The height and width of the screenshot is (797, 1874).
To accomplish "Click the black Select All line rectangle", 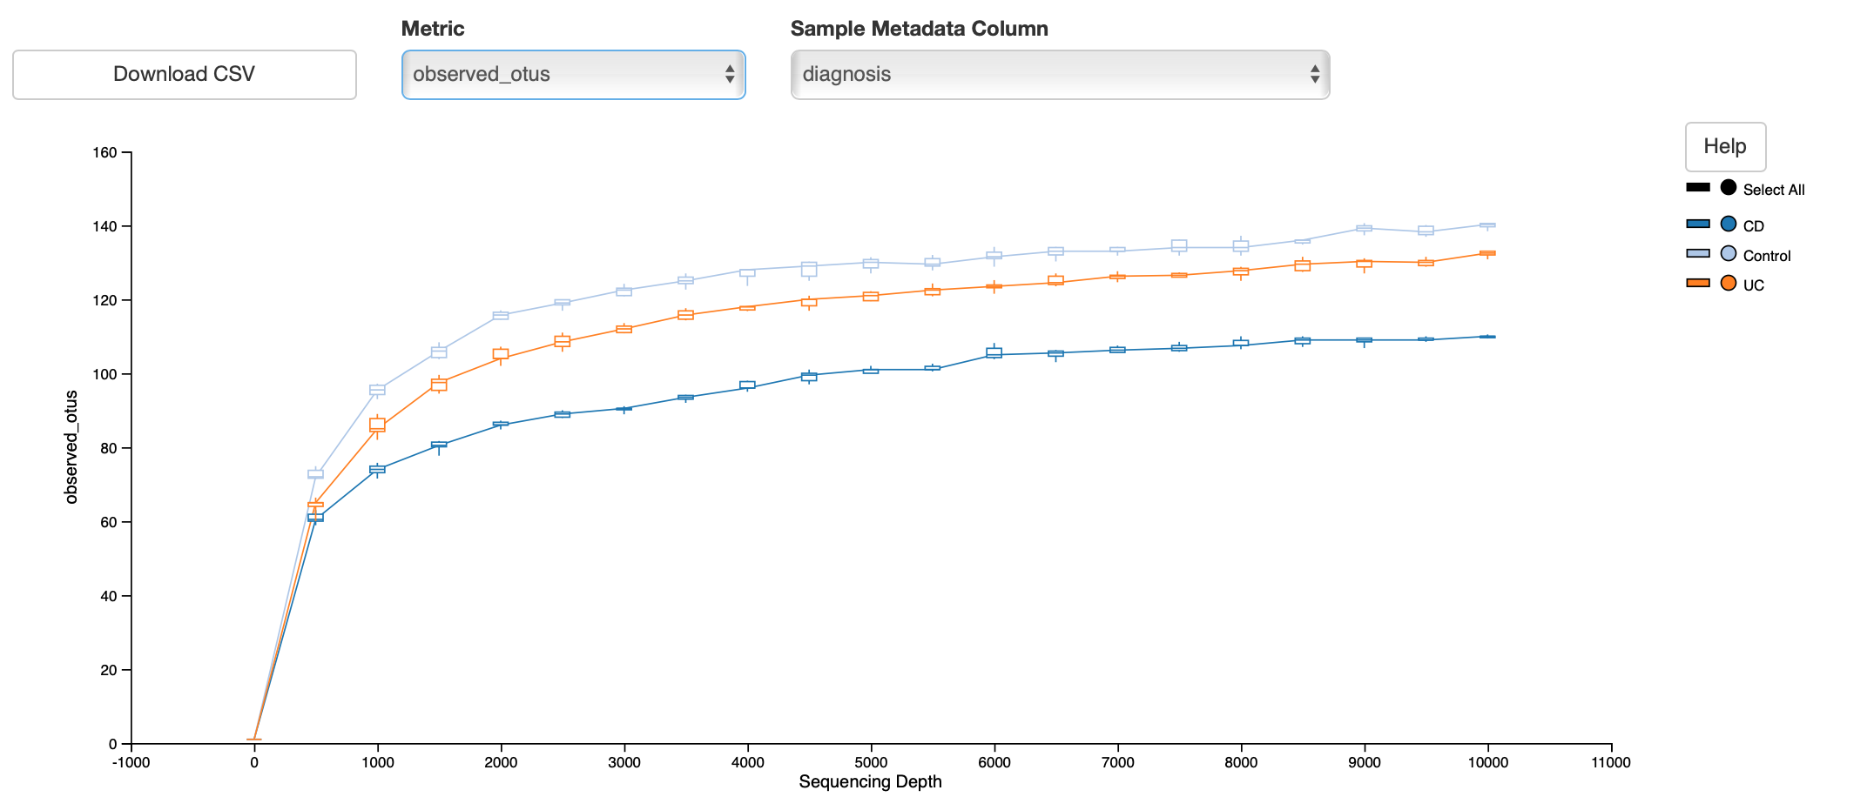I will point(1697,187).
